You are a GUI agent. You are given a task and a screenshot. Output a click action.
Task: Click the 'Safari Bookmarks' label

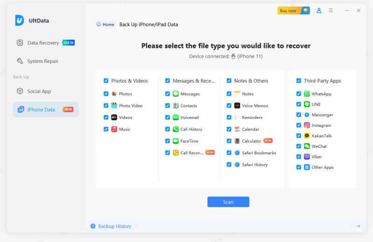259,153
